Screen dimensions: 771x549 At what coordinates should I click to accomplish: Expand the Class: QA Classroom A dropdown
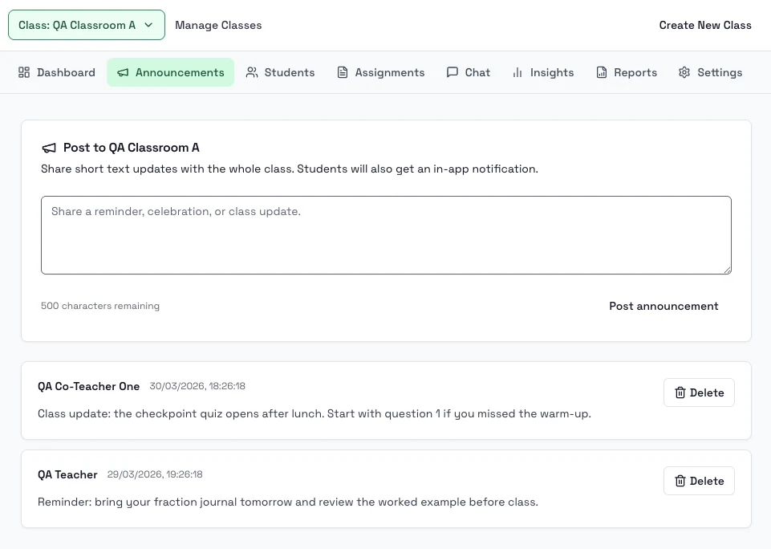tap(86, 25)
